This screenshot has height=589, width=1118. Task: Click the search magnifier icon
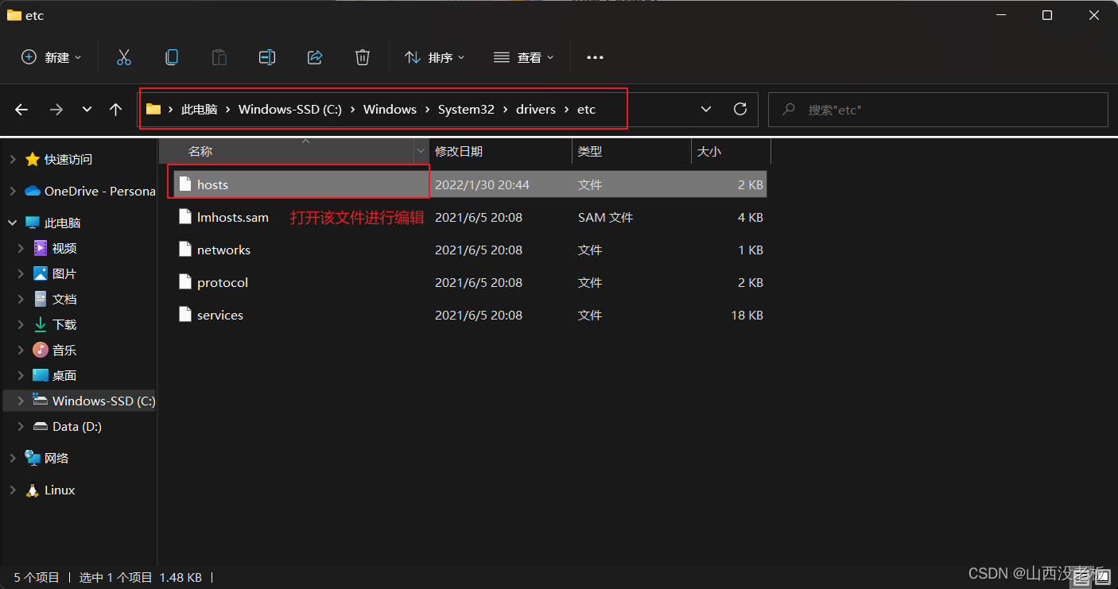click(x=789, y=110)
